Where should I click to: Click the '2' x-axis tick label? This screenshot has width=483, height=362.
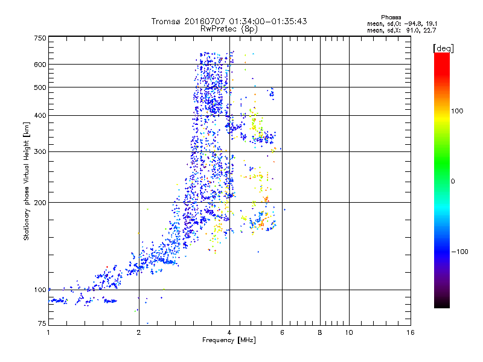tap(139, 332)
